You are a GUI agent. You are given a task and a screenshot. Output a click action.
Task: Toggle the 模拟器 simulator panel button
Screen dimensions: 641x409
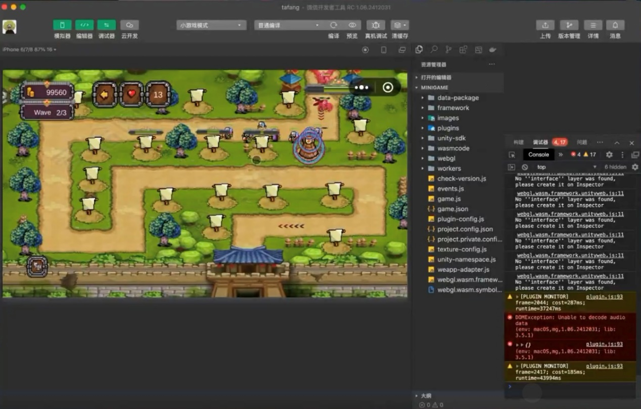click(62, 25)
